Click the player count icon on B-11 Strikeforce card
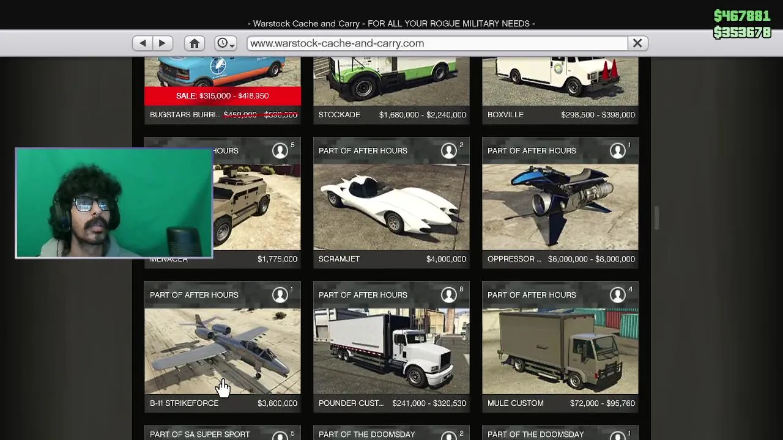This screenshot has height=440, width=783. [280, 295]
